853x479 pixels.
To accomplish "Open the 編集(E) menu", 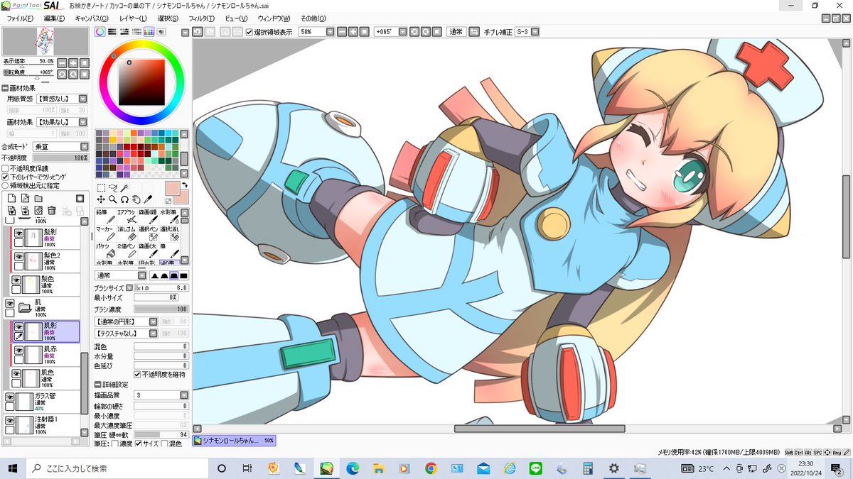I will click(53, 18).
